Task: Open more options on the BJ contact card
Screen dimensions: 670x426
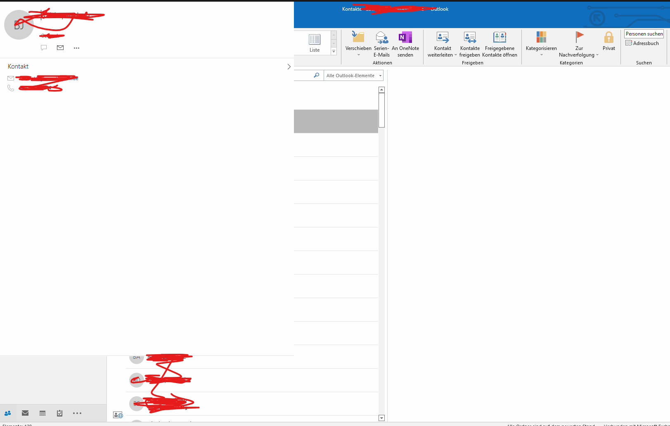Action: pyautogui.click(x=76, y=48)
